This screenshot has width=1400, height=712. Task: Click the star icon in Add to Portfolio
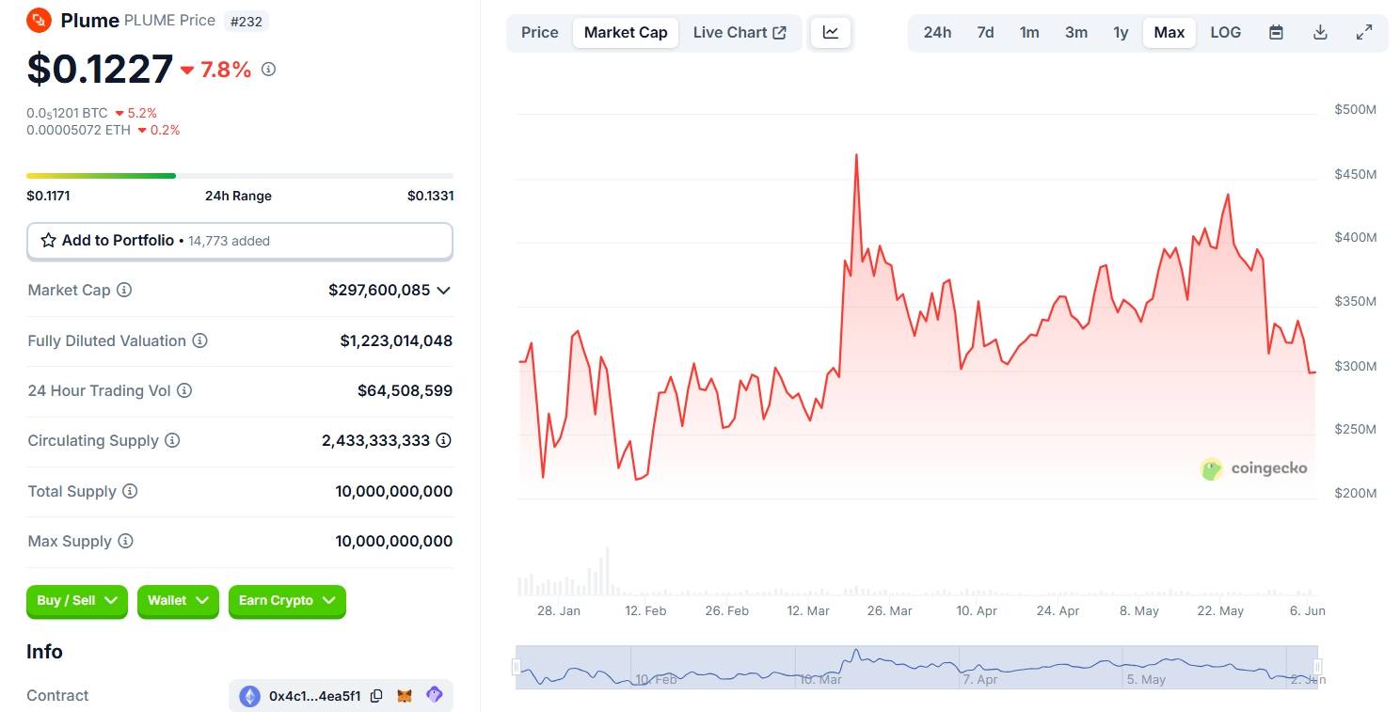click(49, 241)
